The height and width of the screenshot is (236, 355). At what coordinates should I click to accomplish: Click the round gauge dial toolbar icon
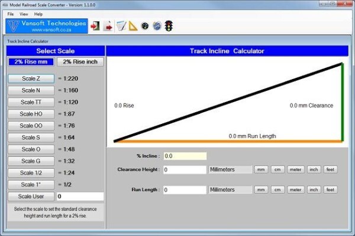pos(145,26)
